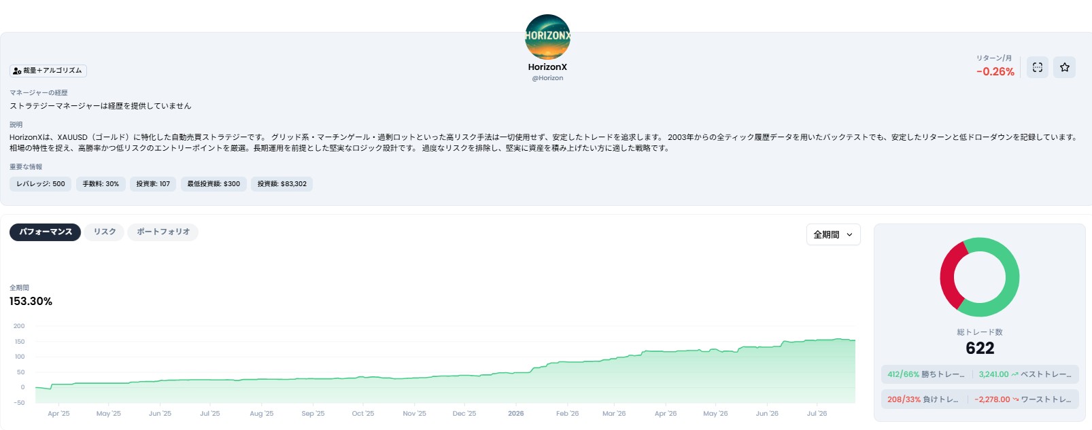Image resolution: width=1092 pixels, height=430 pixels.
Task: Open the HorizonX avatar logo
Action: coord(547,37)
